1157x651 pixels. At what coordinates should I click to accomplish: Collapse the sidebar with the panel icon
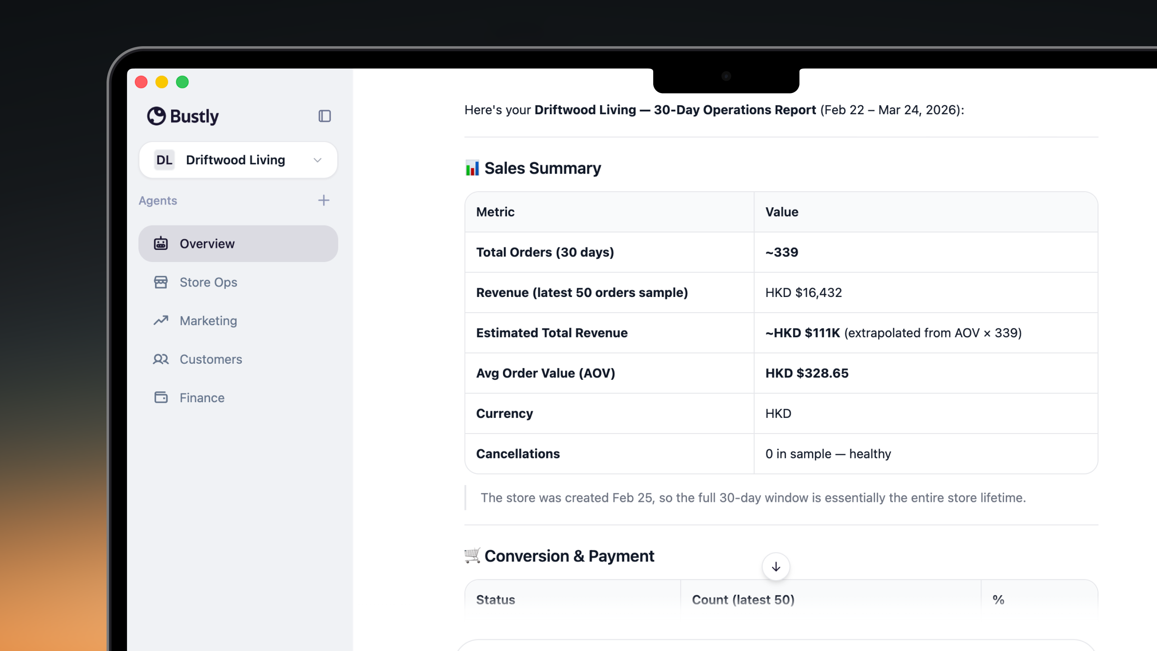click(x=324, y=116)
